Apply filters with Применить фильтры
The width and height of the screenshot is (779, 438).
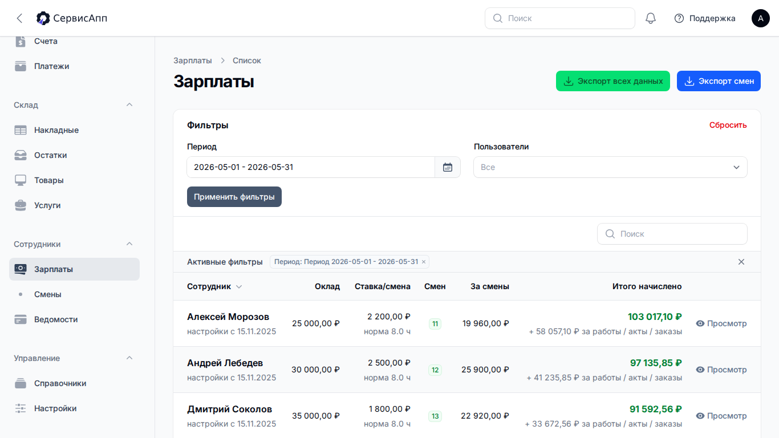pos(234,197)
